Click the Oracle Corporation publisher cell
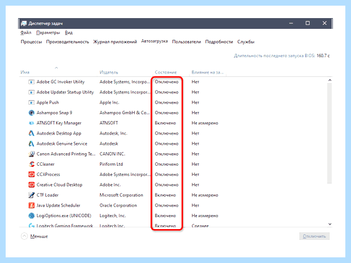 pos(118,205)
